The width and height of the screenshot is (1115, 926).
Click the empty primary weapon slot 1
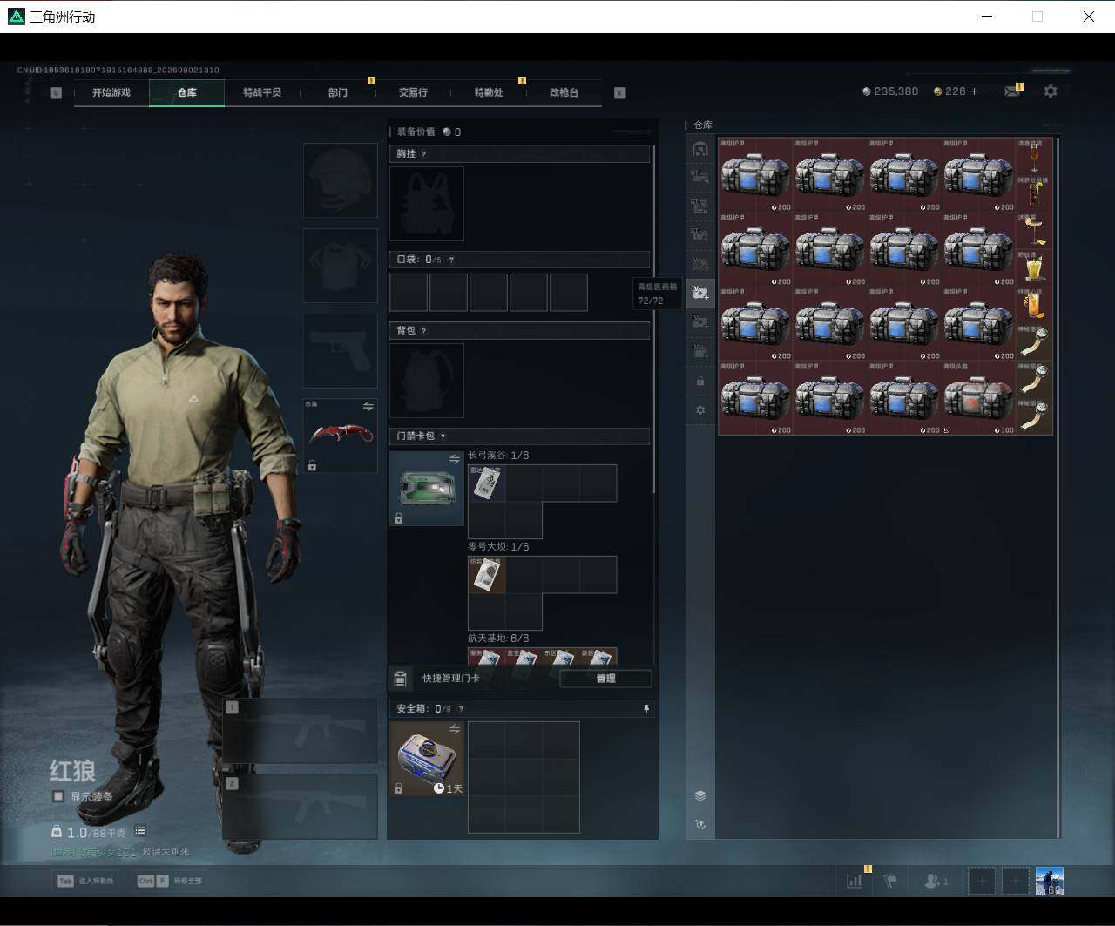[301, 731]
